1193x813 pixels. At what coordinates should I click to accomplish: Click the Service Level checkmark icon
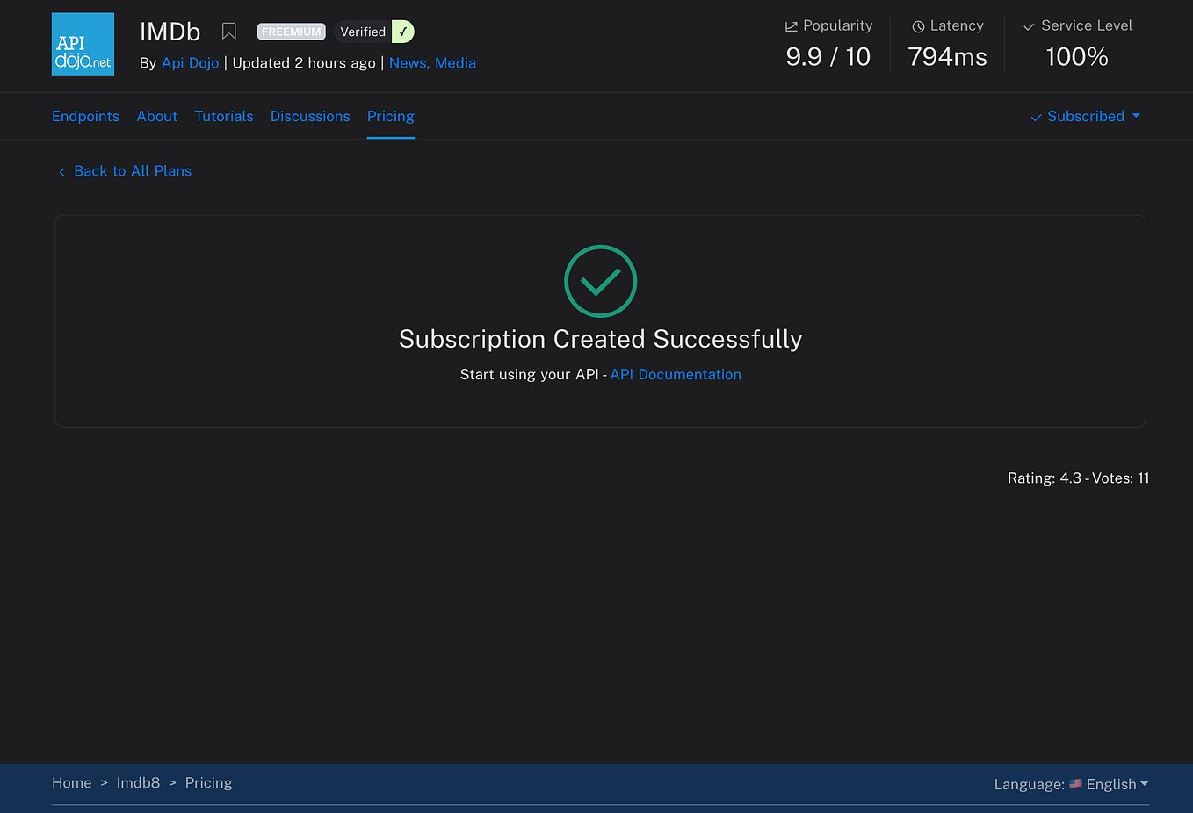[1028, 25]
